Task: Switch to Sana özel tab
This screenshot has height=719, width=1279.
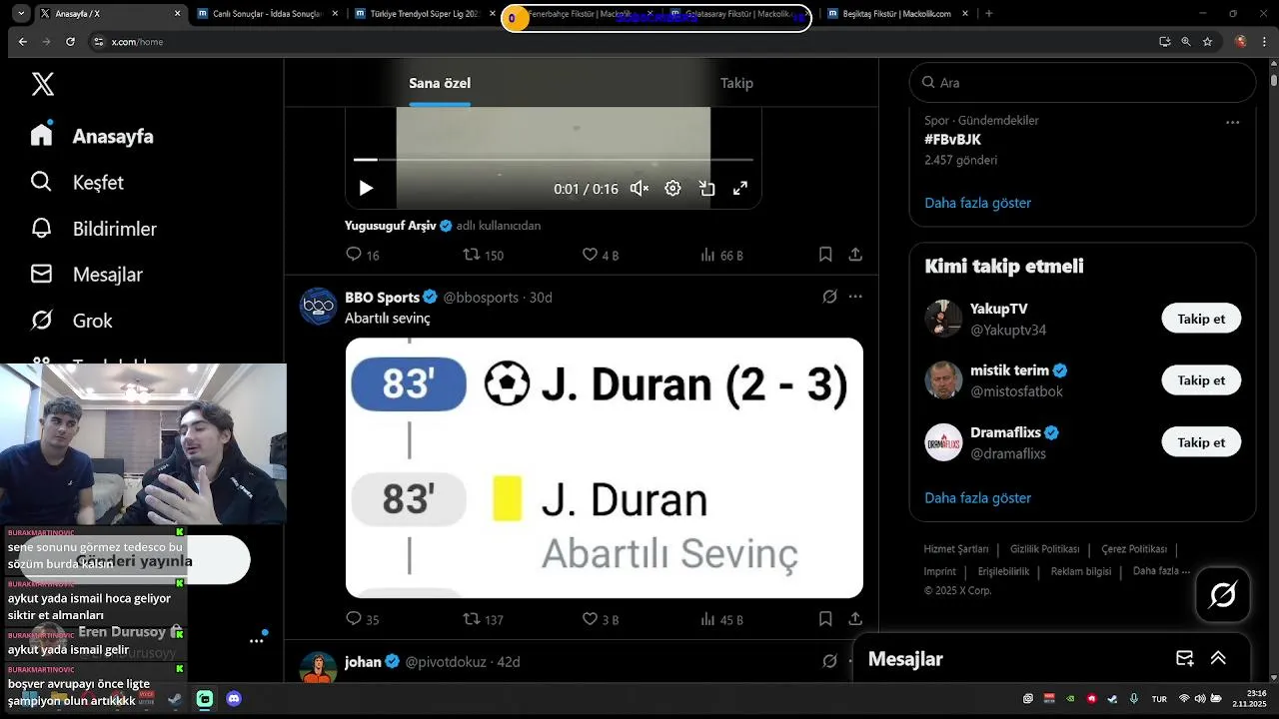Action: [440, 83]
